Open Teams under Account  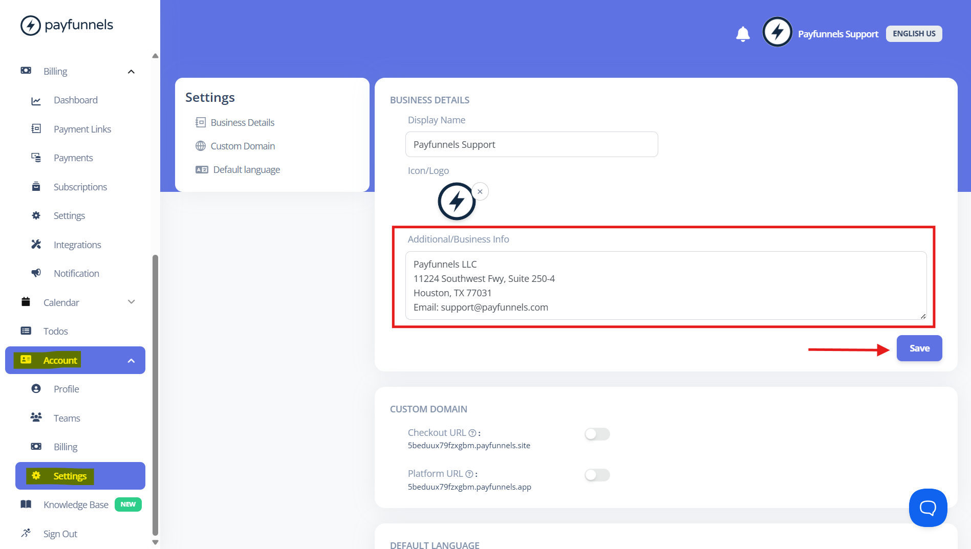[x=67, y=419]
